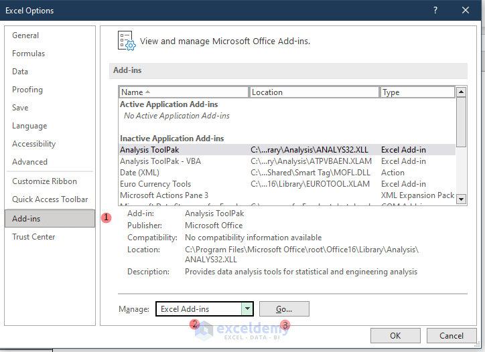Click the Active Application Add-ins heading
This screenshot has height=352, width=485.
tap(169, 104)
